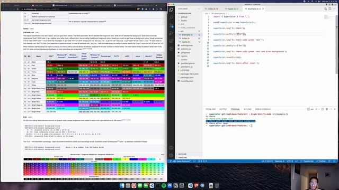Split the terminal panel
Screen dimensions: 339x190
click(323, 109)
